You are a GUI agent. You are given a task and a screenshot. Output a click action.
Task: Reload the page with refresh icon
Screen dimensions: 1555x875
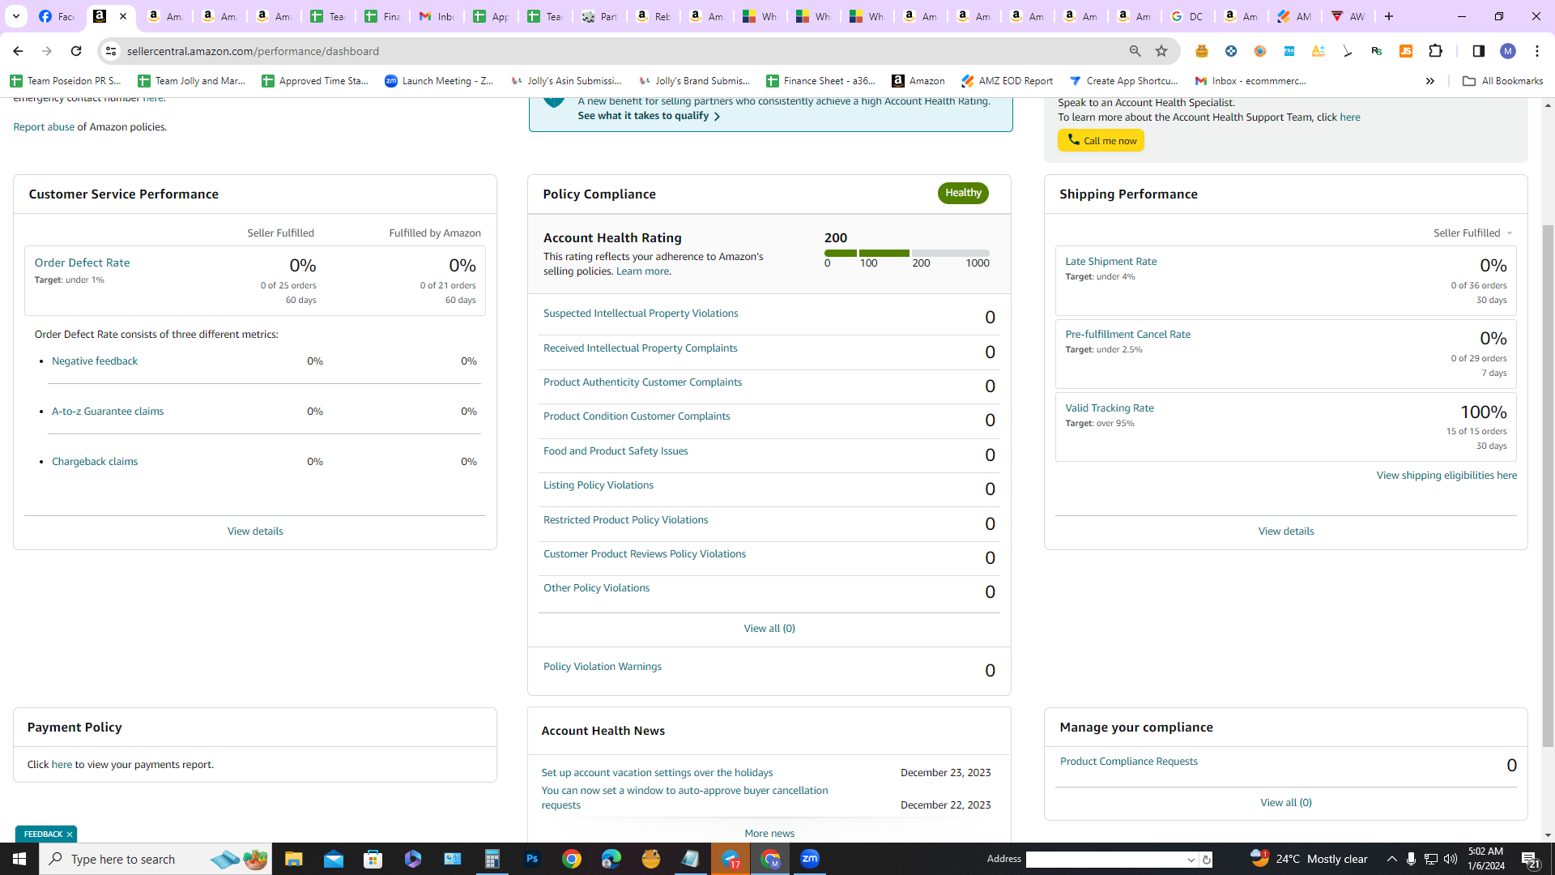(x=75, y=51)
